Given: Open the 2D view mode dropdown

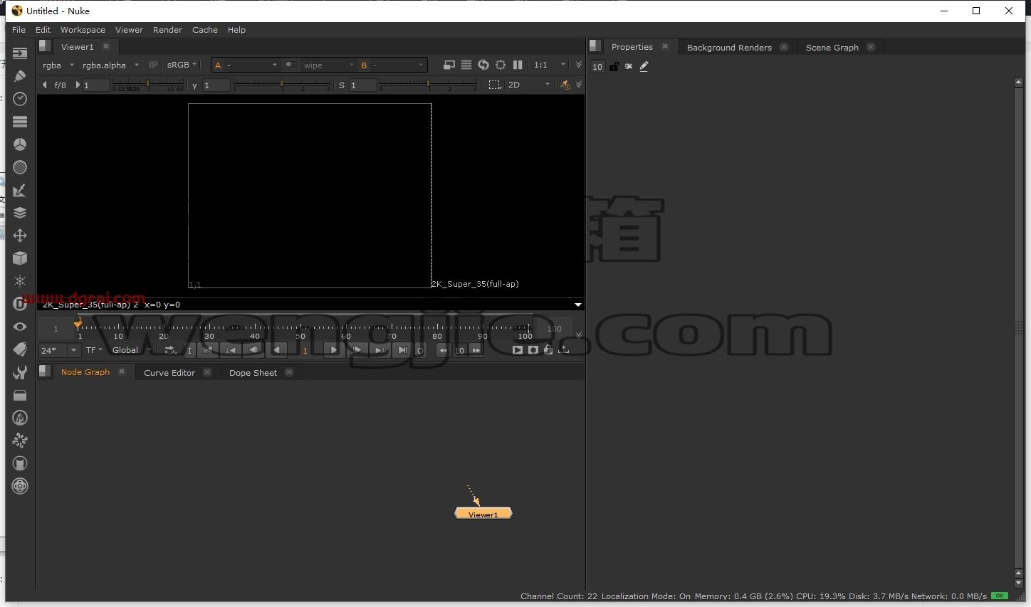Looking at the screenshot, I should (529, 85).
